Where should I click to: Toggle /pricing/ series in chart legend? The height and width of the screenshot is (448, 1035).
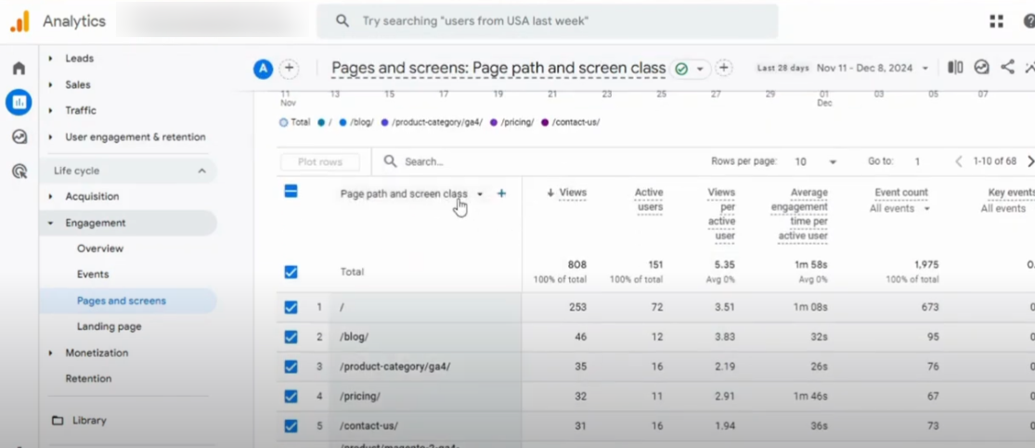tap(512, 122)
